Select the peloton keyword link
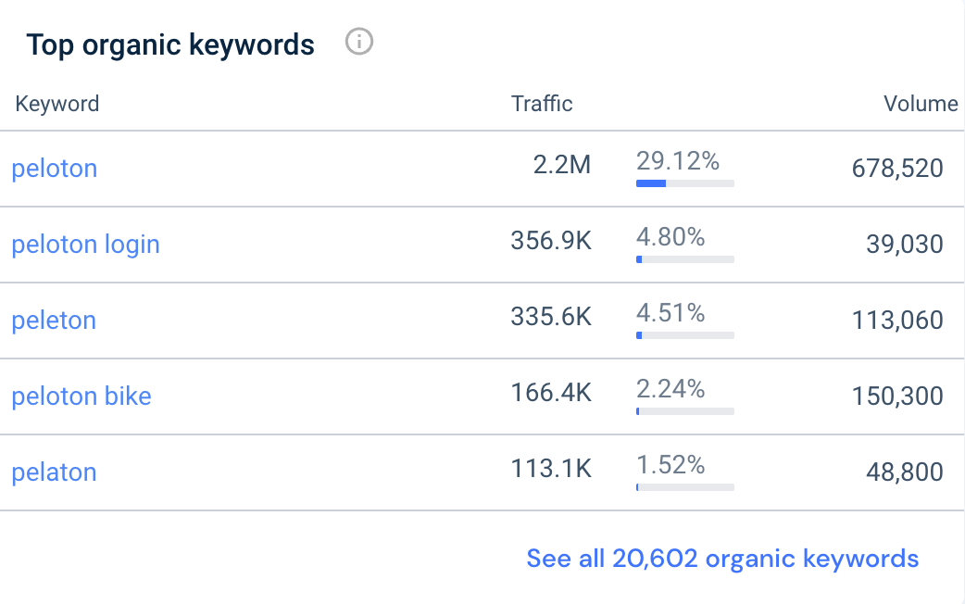The image size is (965, 604). (54, 169)
